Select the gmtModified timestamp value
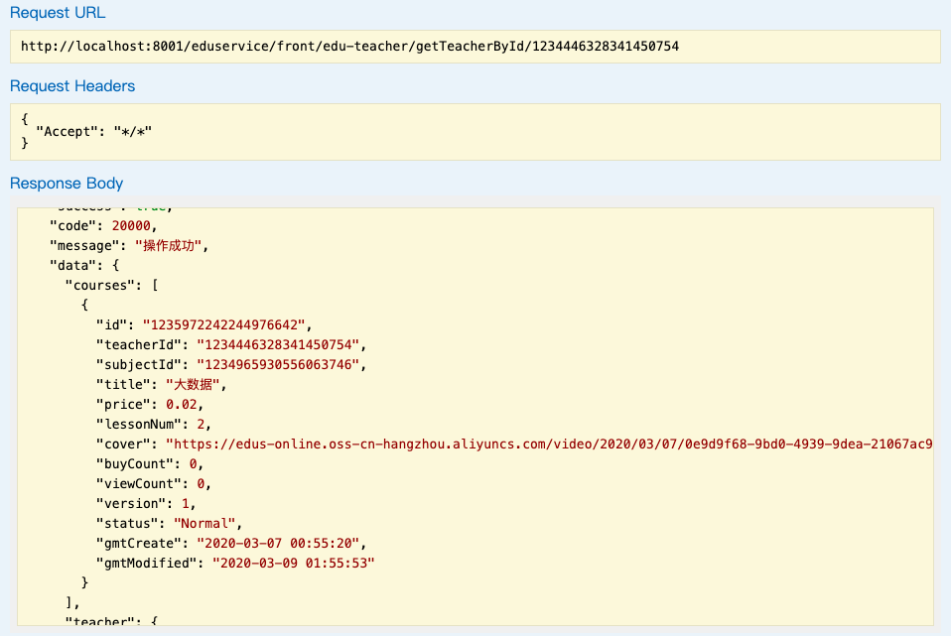Image resolution: width=951 pixels, height=636 pixels. (293, 564)
